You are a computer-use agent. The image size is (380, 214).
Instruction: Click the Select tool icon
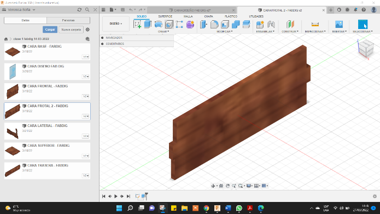363,24
